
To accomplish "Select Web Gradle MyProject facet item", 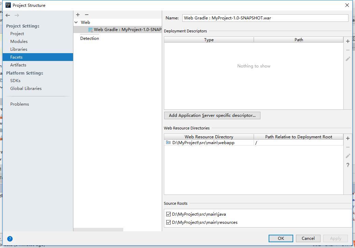I will tap(117, 30).
